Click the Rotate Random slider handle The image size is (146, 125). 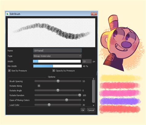79,95
